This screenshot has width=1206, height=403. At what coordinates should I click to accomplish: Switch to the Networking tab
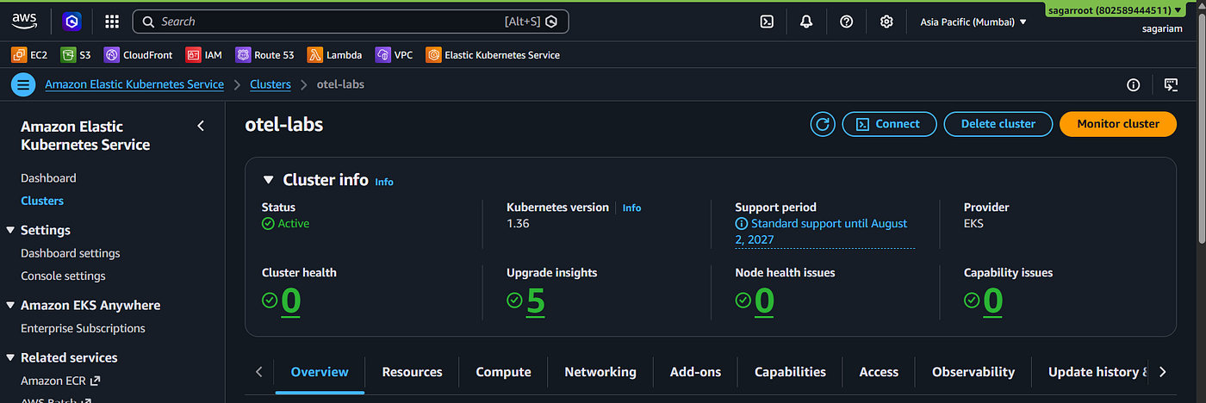click(x=600, y=372)
